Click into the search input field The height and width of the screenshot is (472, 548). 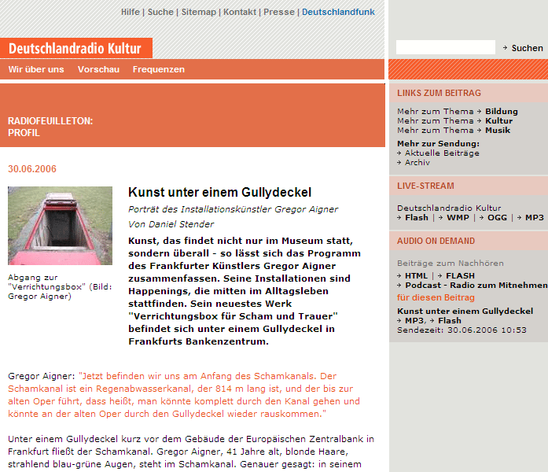tap(445, 48)
